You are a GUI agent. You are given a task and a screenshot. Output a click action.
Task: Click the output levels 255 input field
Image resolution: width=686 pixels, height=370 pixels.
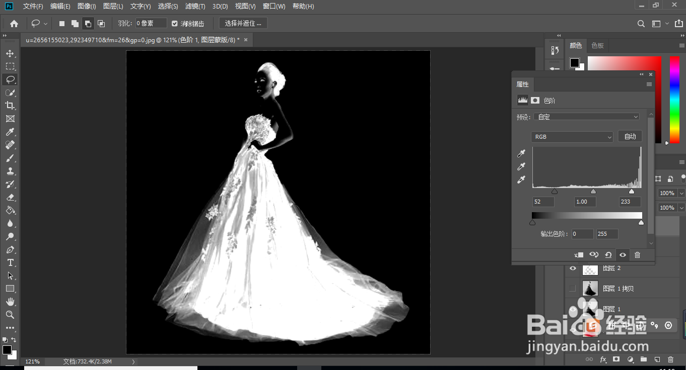tap(606, 234)
